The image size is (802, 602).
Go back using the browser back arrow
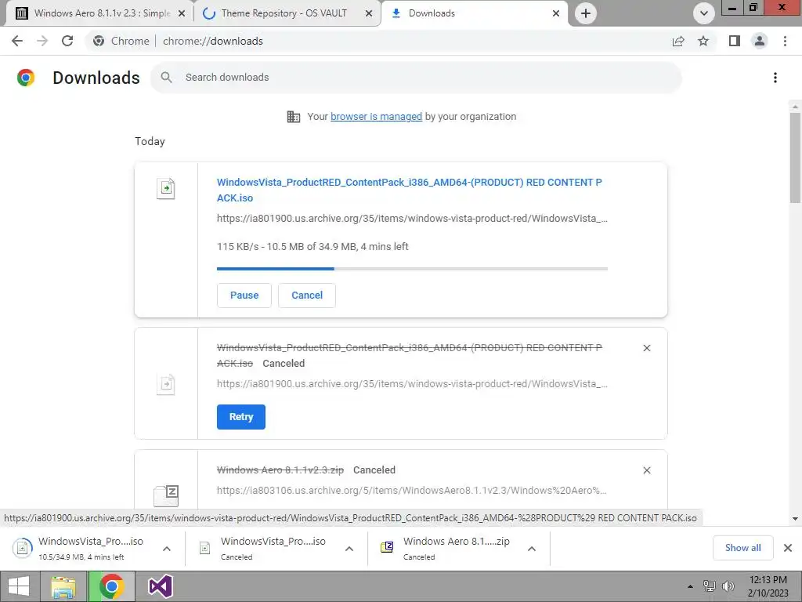pyautogui.click(x=17, y=41)
